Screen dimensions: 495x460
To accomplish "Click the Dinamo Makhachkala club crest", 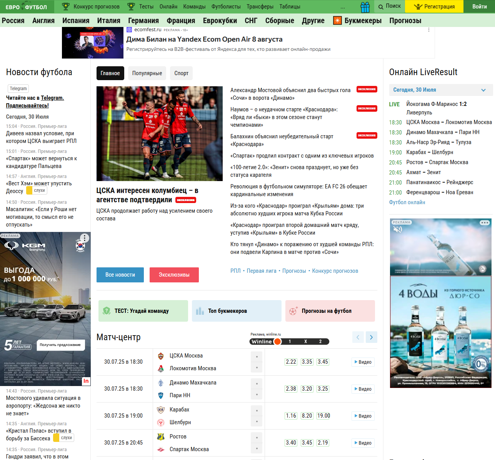I will [161, 383].
